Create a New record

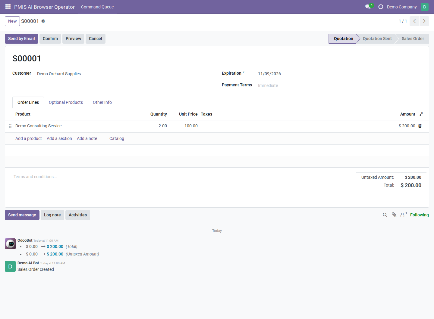pyautogui.click(x=12, y=21)
